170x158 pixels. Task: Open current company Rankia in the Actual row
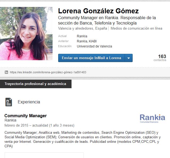[x=82, y=36]
